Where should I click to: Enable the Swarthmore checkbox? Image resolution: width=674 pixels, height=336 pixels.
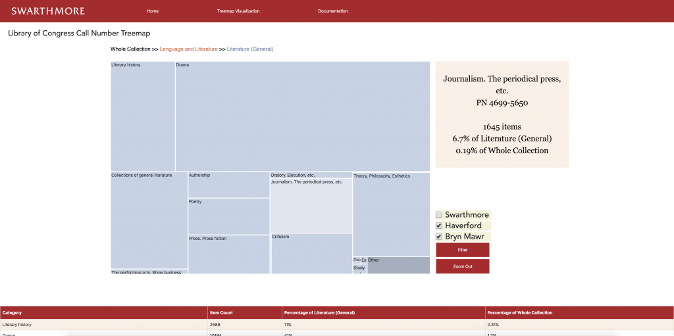(x=439, y=215)
